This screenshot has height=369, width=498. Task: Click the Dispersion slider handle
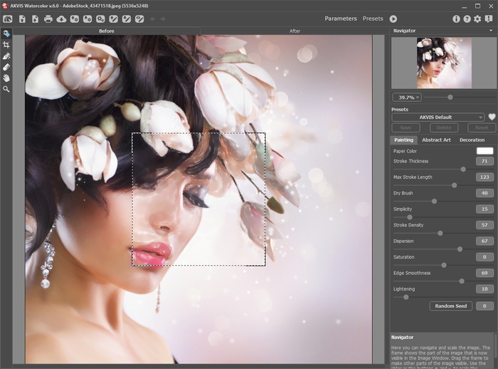[x=460, y=249]
